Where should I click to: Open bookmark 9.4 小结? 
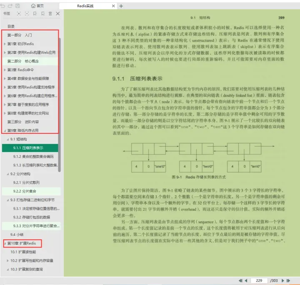(17, 235)
